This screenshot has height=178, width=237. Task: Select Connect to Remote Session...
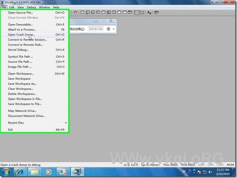point(35,40)
